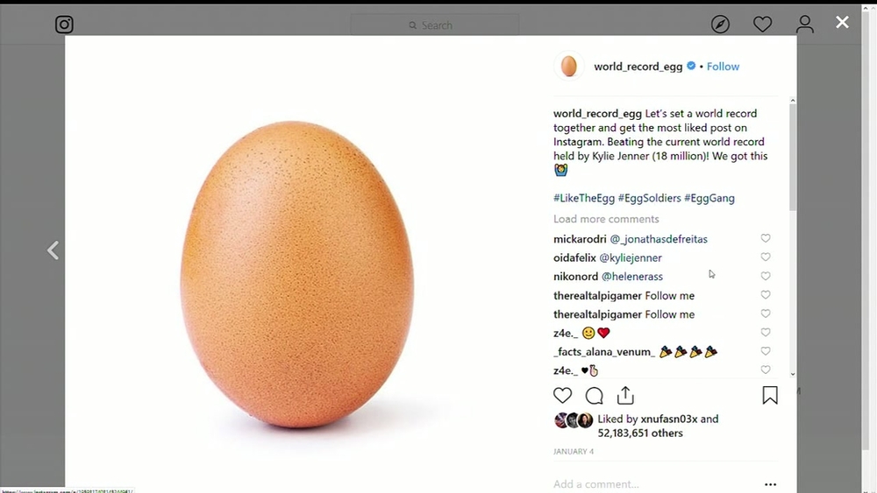
Task: Click the share post icon
Action: click(625, 396)
